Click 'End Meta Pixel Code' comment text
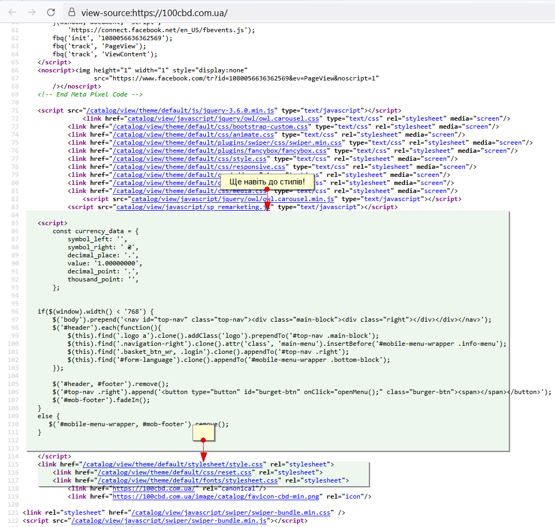This screenshot has width=555, height=527. [x=90, y=94]
